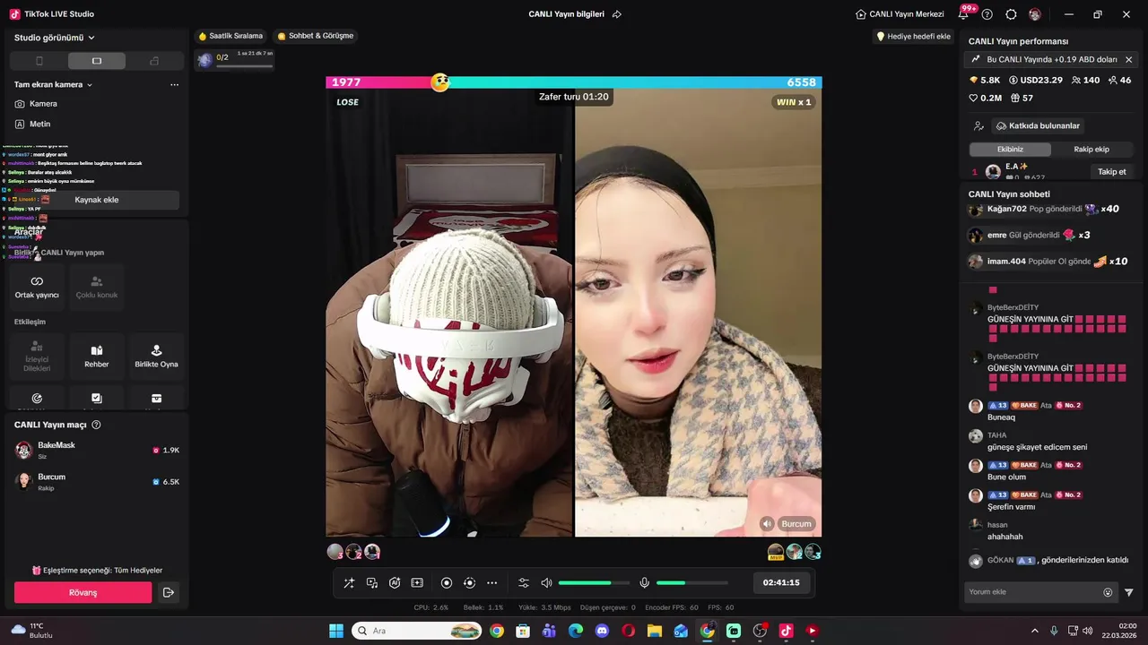Select the BakeMask match entry
Viewport: 1148px width, 645px height.
[97, 450]
